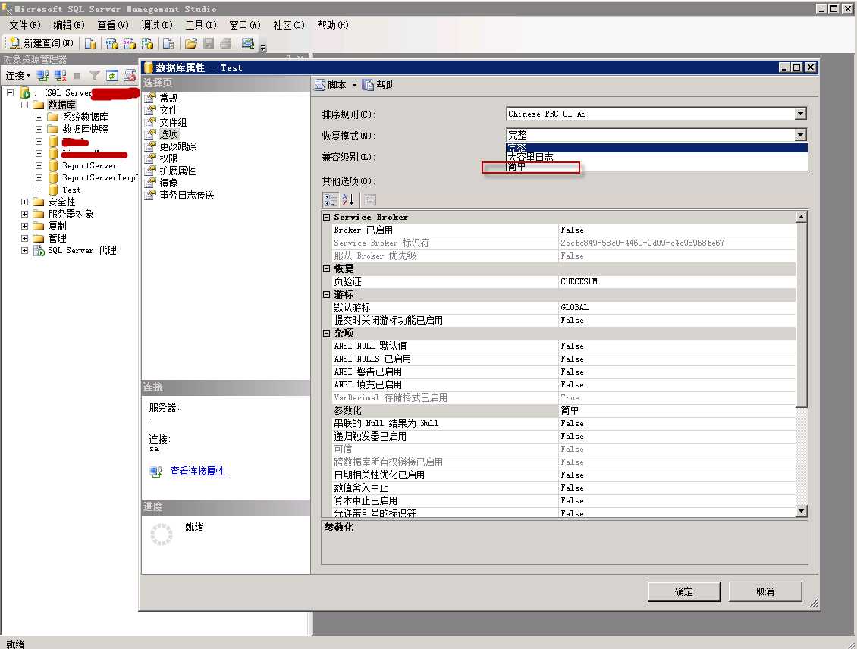Open the 文件 menu
857x649 pixels.
[24, 25]
